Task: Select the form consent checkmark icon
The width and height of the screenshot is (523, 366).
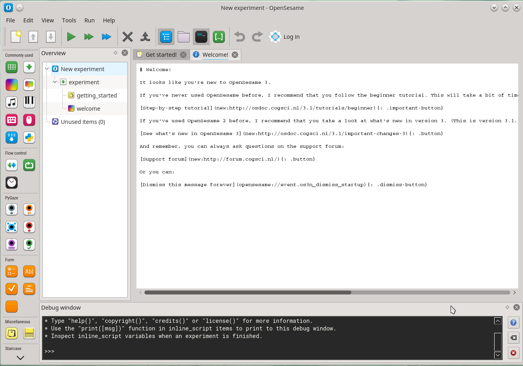Action: tap(12, 289)
